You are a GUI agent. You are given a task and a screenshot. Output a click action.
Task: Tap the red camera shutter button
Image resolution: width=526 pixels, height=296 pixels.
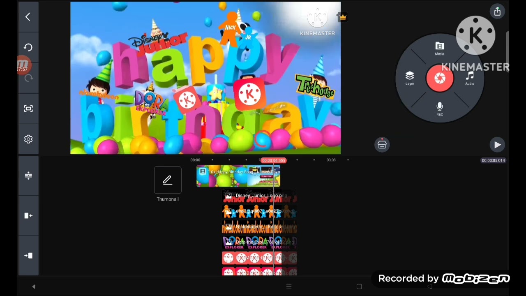440,78
